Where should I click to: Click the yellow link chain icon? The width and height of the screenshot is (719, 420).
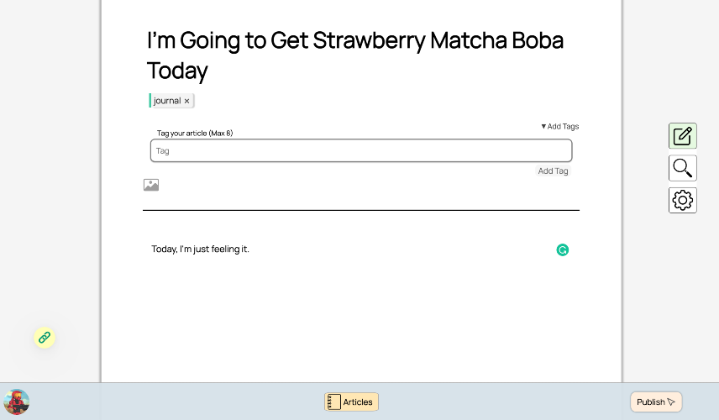[45, 338]
